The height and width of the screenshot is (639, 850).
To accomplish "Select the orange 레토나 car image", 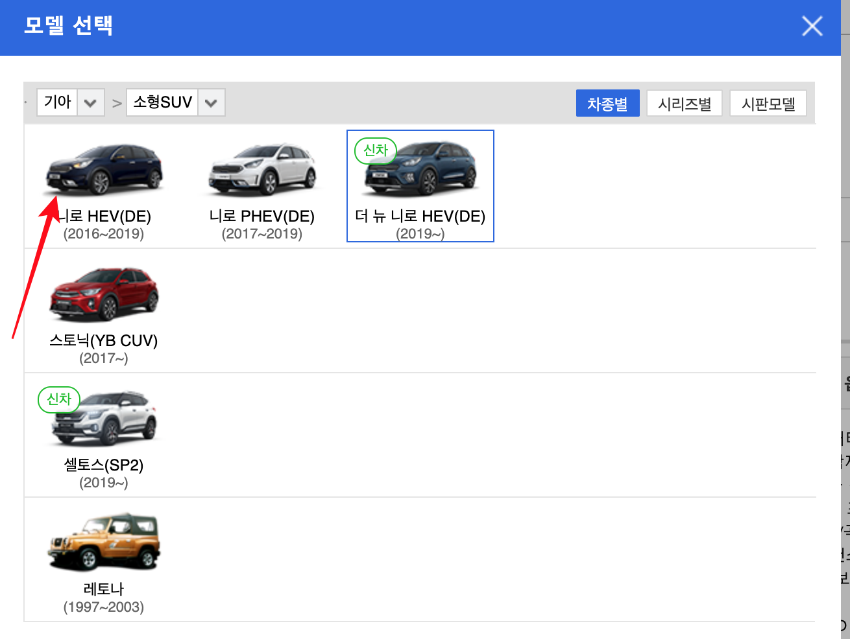I will click(104, 543).
